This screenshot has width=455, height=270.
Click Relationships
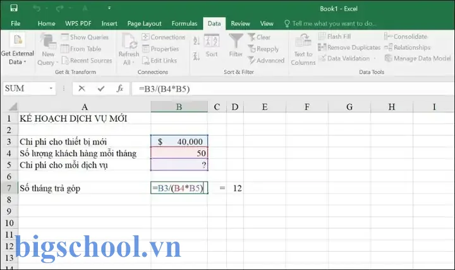(x=408, y=47)
